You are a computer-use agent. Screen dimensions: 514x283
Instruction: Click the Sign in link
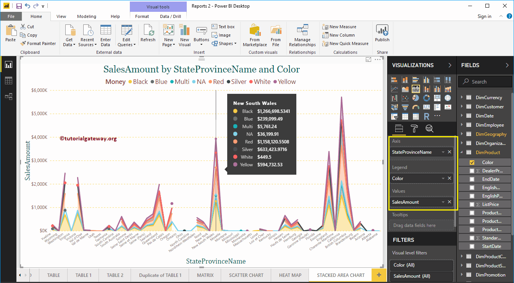(484, 16)
